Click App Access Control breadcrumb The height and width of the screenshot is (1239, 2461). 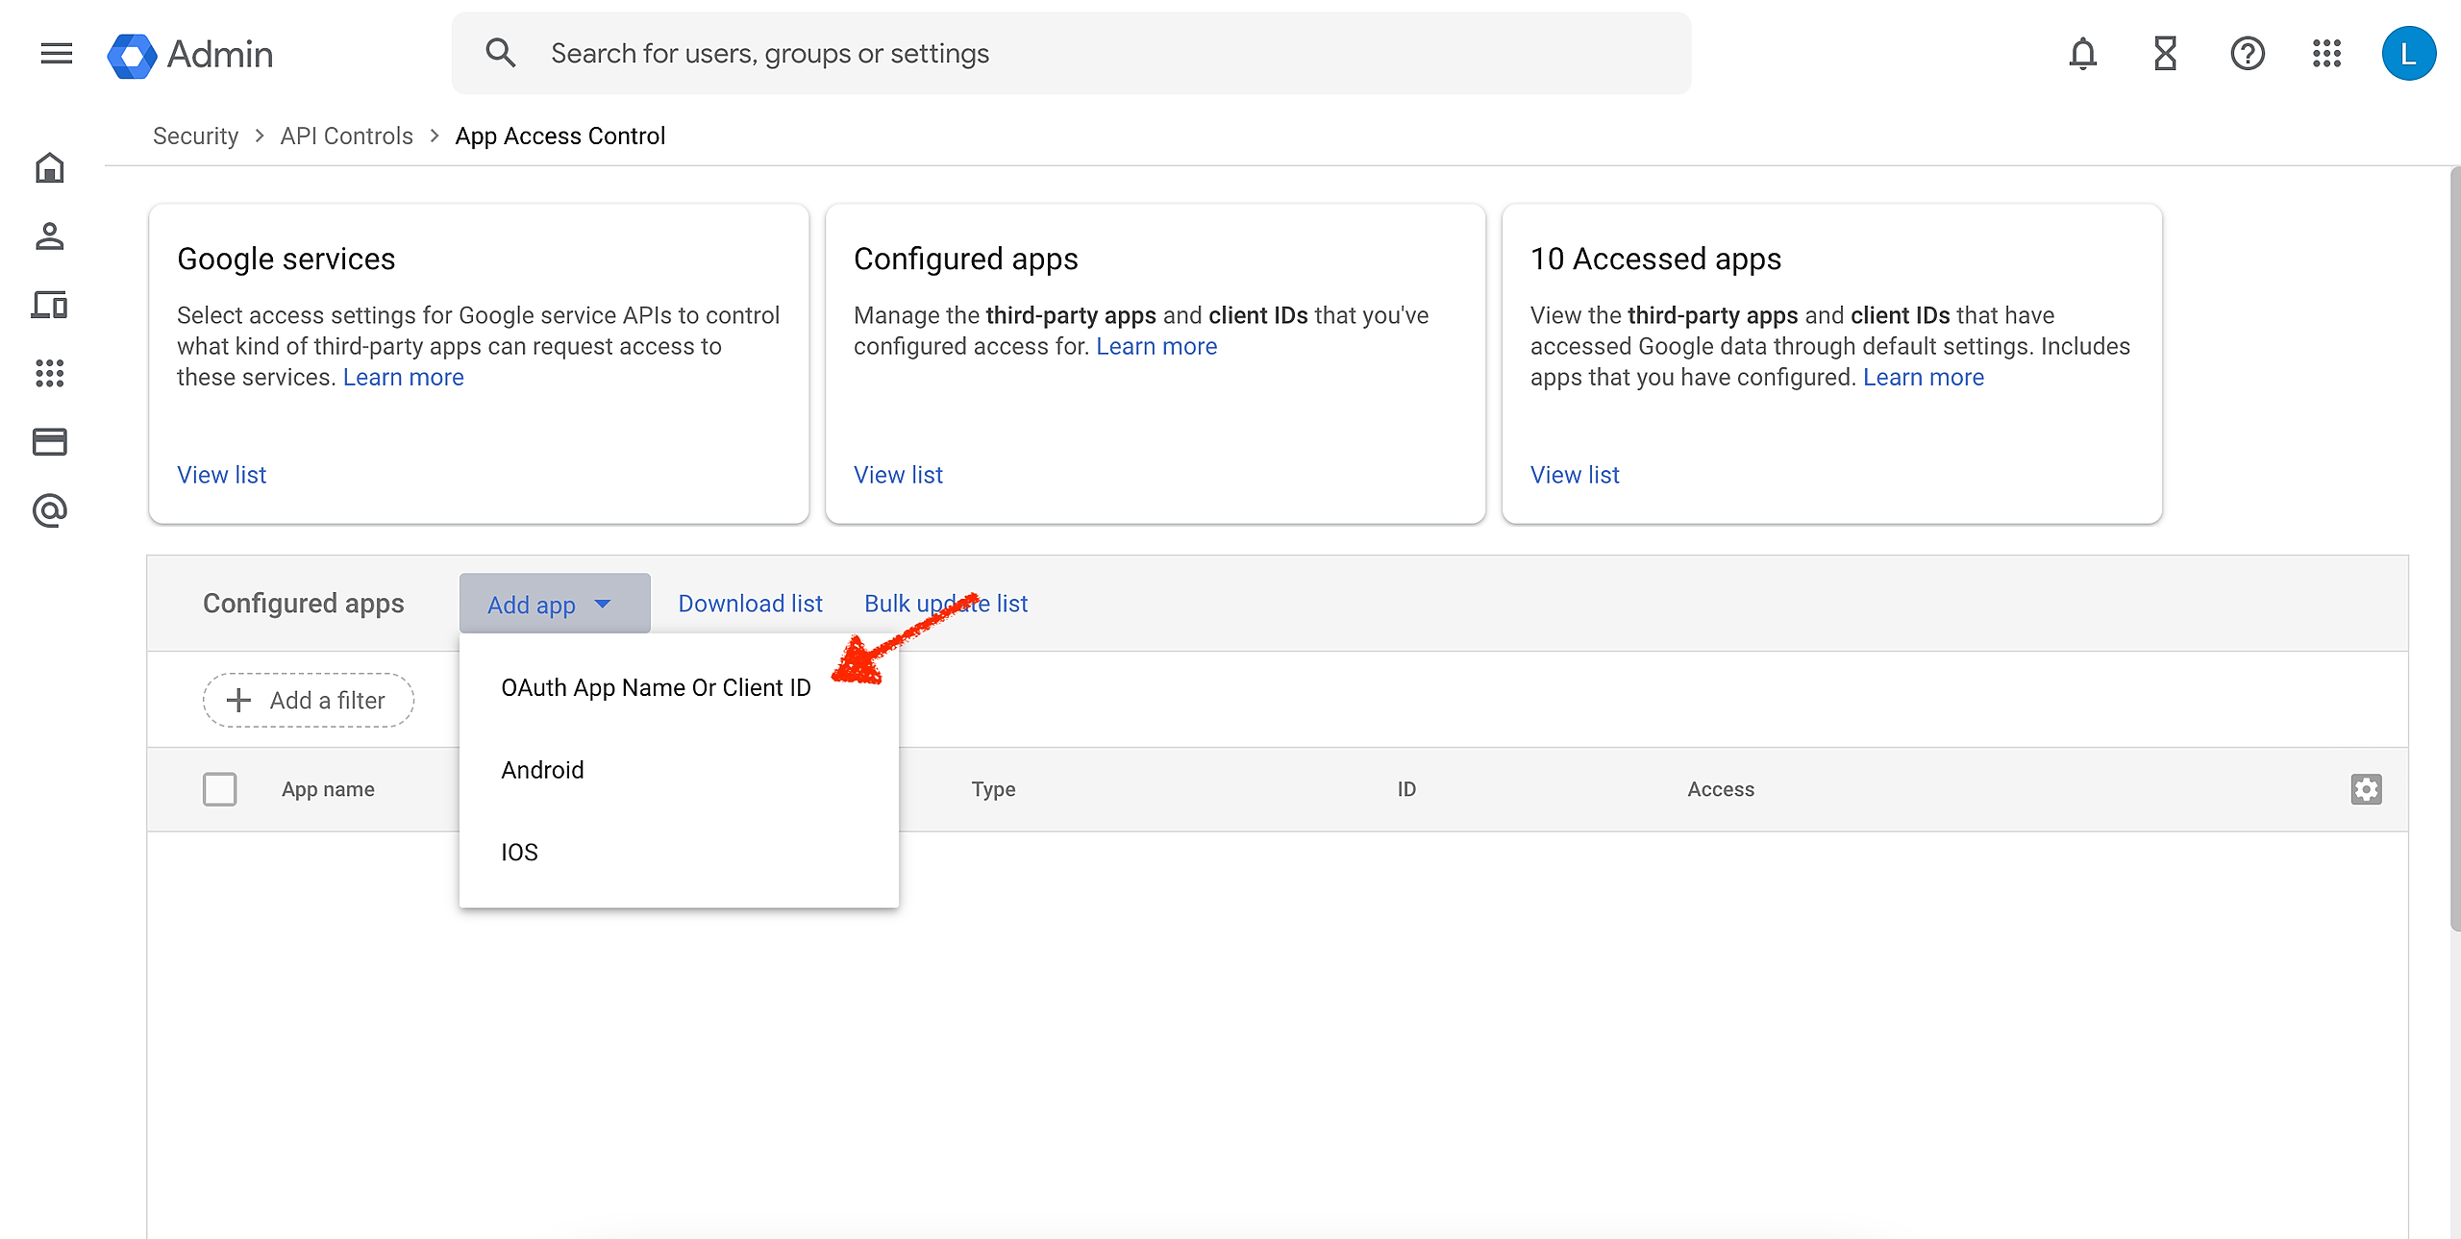click(560, 136)
